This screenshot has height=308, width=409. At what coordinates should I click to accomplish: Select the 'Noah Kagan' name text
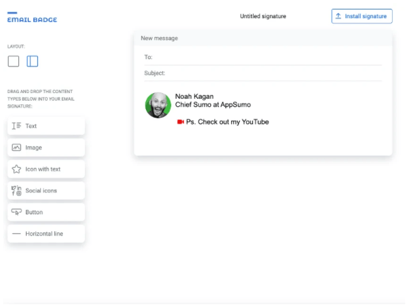(x=194, y=96)
